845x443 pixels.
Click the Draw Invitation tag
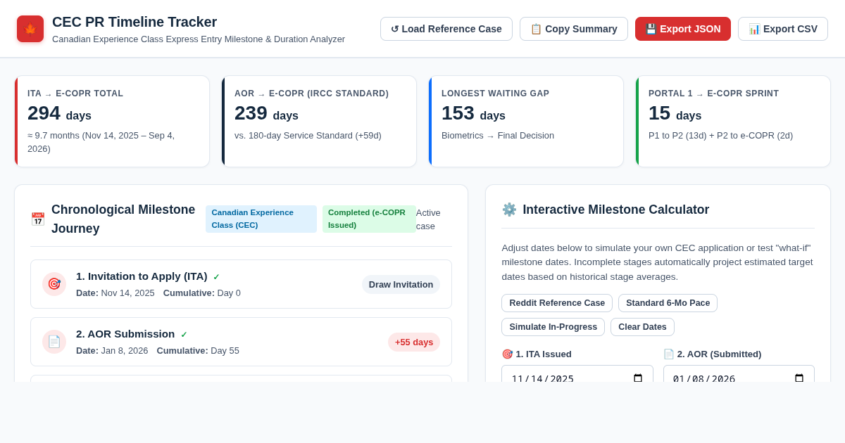(401, 284)
